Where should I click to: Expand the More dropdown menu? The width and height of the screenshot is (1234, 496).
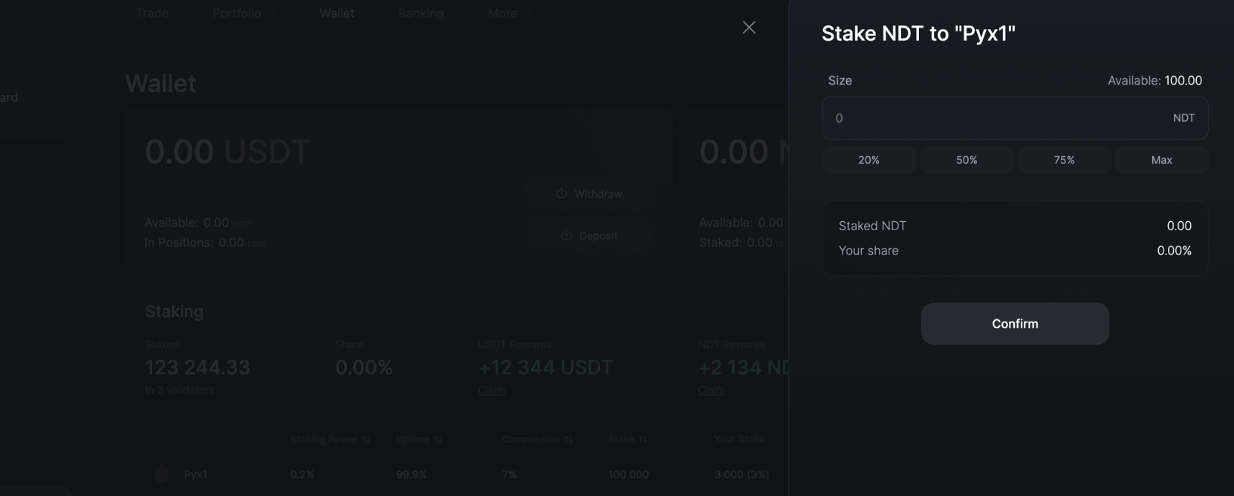510,13
